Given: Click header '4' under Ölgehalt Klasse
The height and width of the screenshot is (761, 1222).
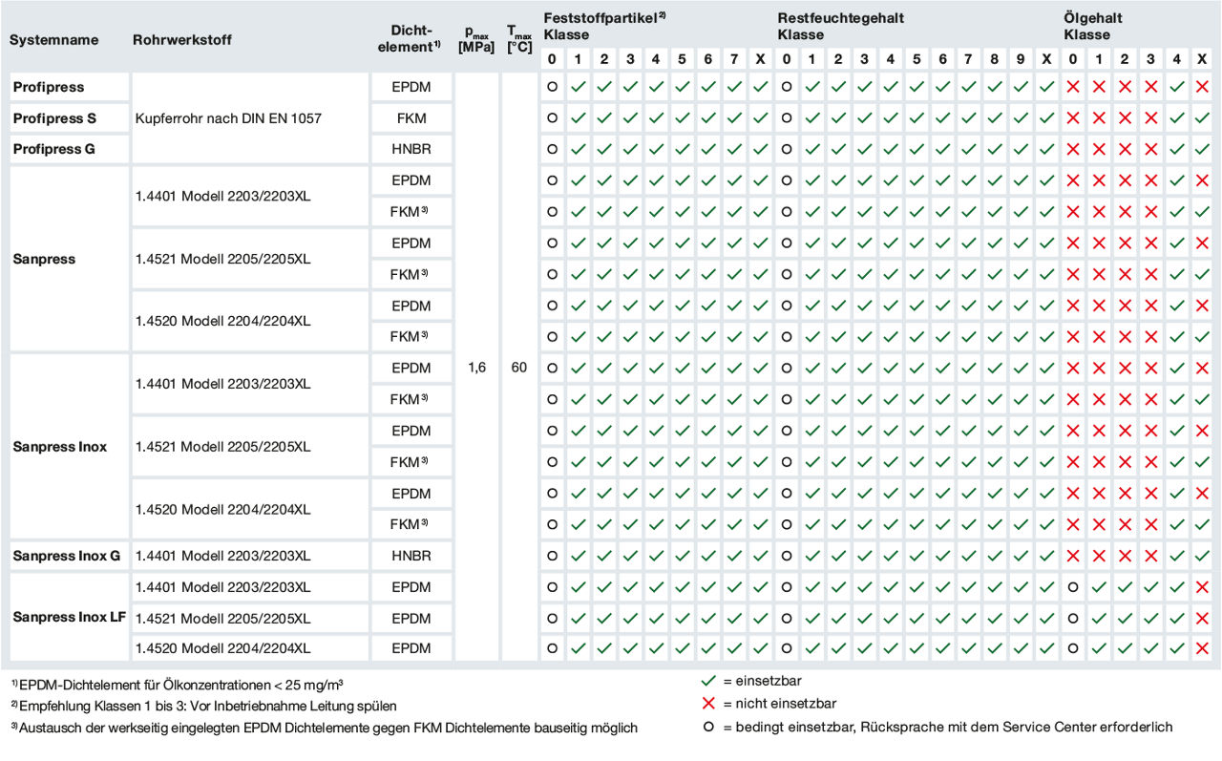Looking at the screenshot, I should [x=1176, y=59].
